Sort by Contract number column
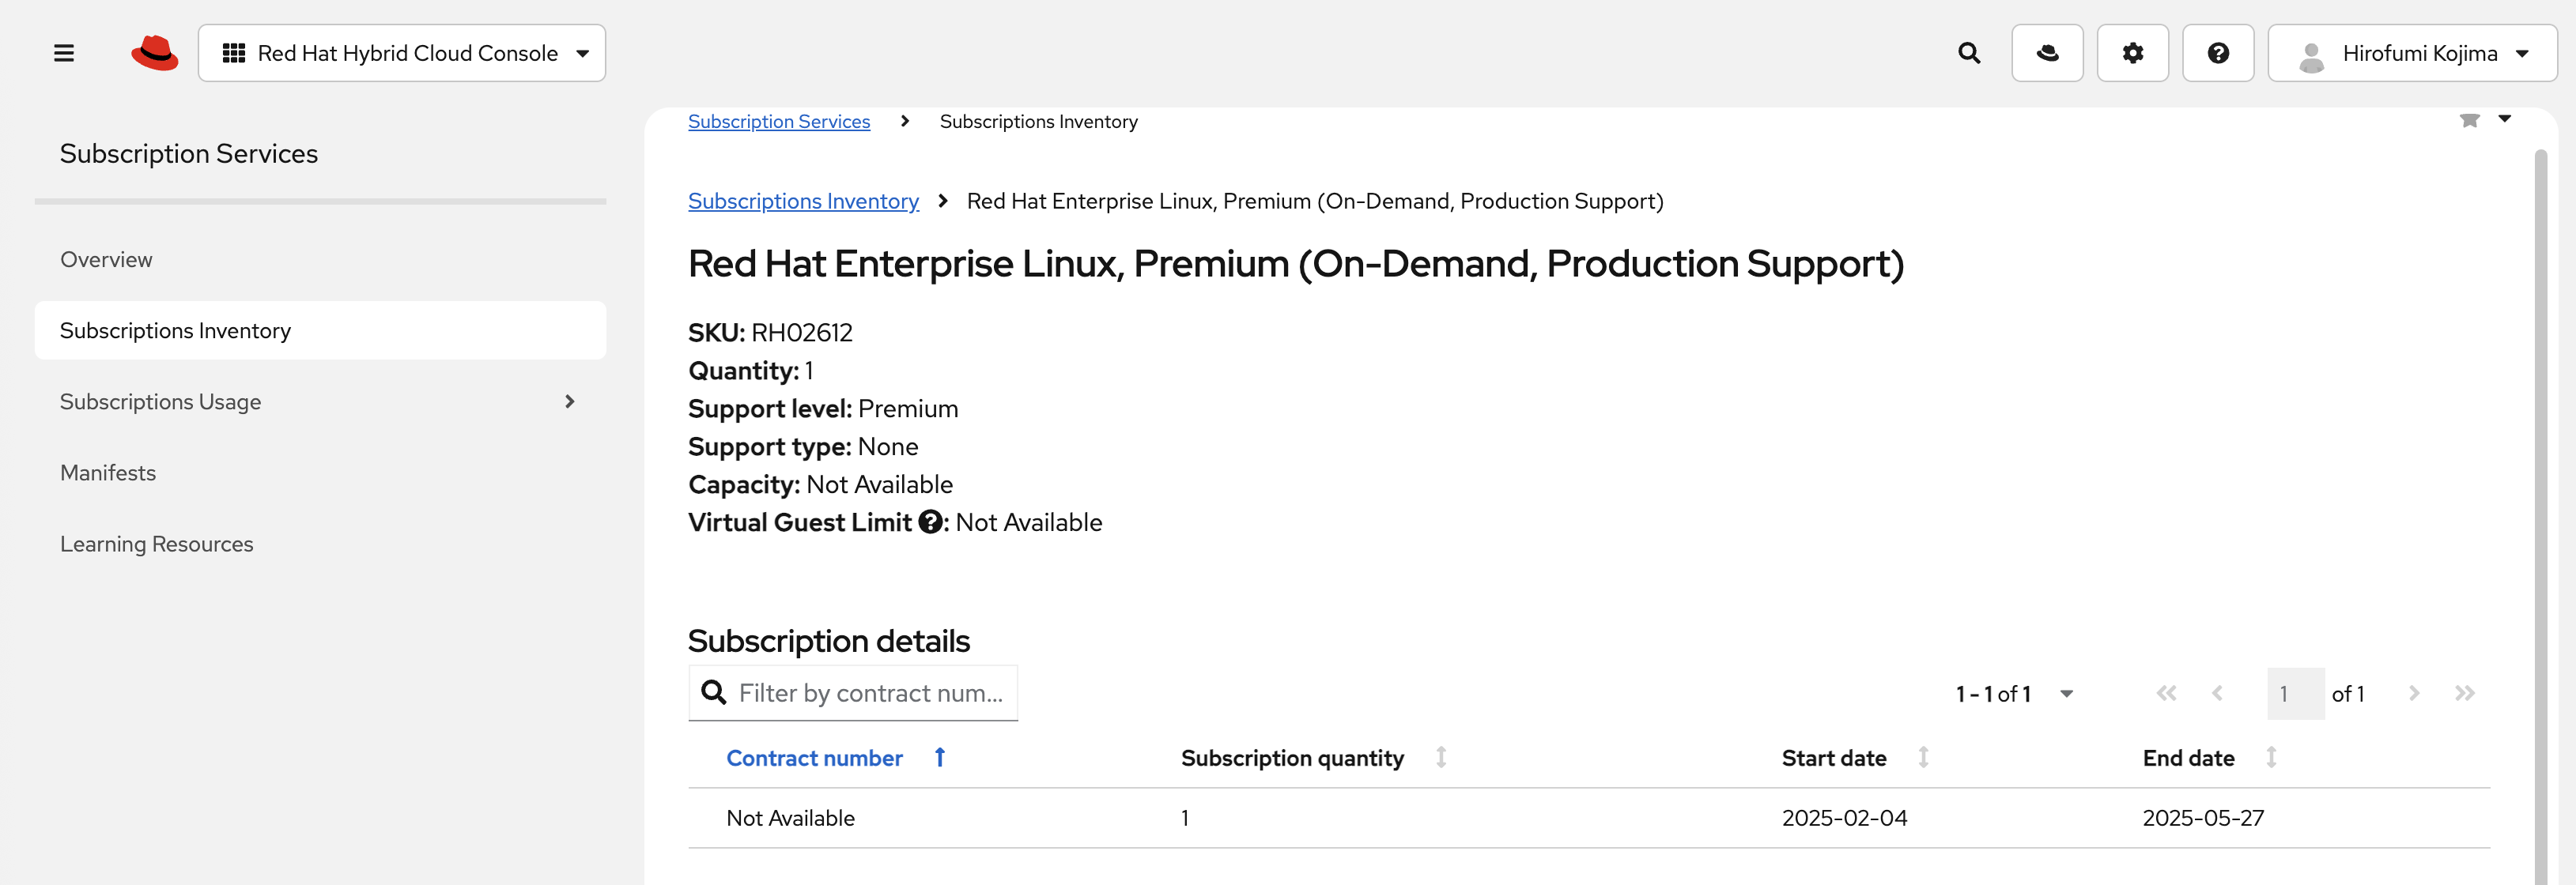Screen dimensions: 2576x885 (x=814, y=759)
